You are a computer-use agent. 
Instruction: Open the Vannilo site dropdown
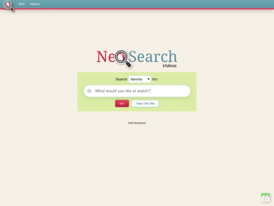coord(140,79)
